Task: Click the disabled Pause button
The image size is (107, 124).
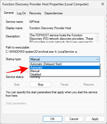Action: [65, 85]
